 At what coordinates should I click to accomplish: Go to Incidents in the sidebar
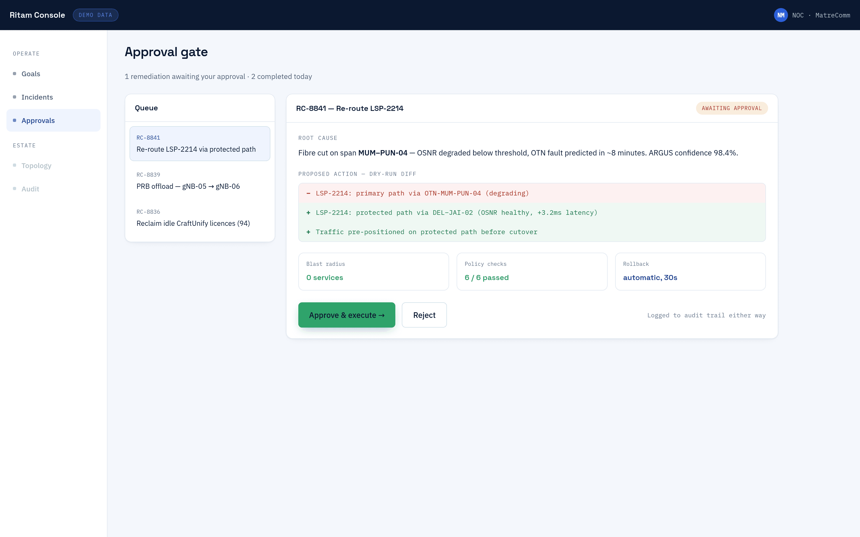53,97
